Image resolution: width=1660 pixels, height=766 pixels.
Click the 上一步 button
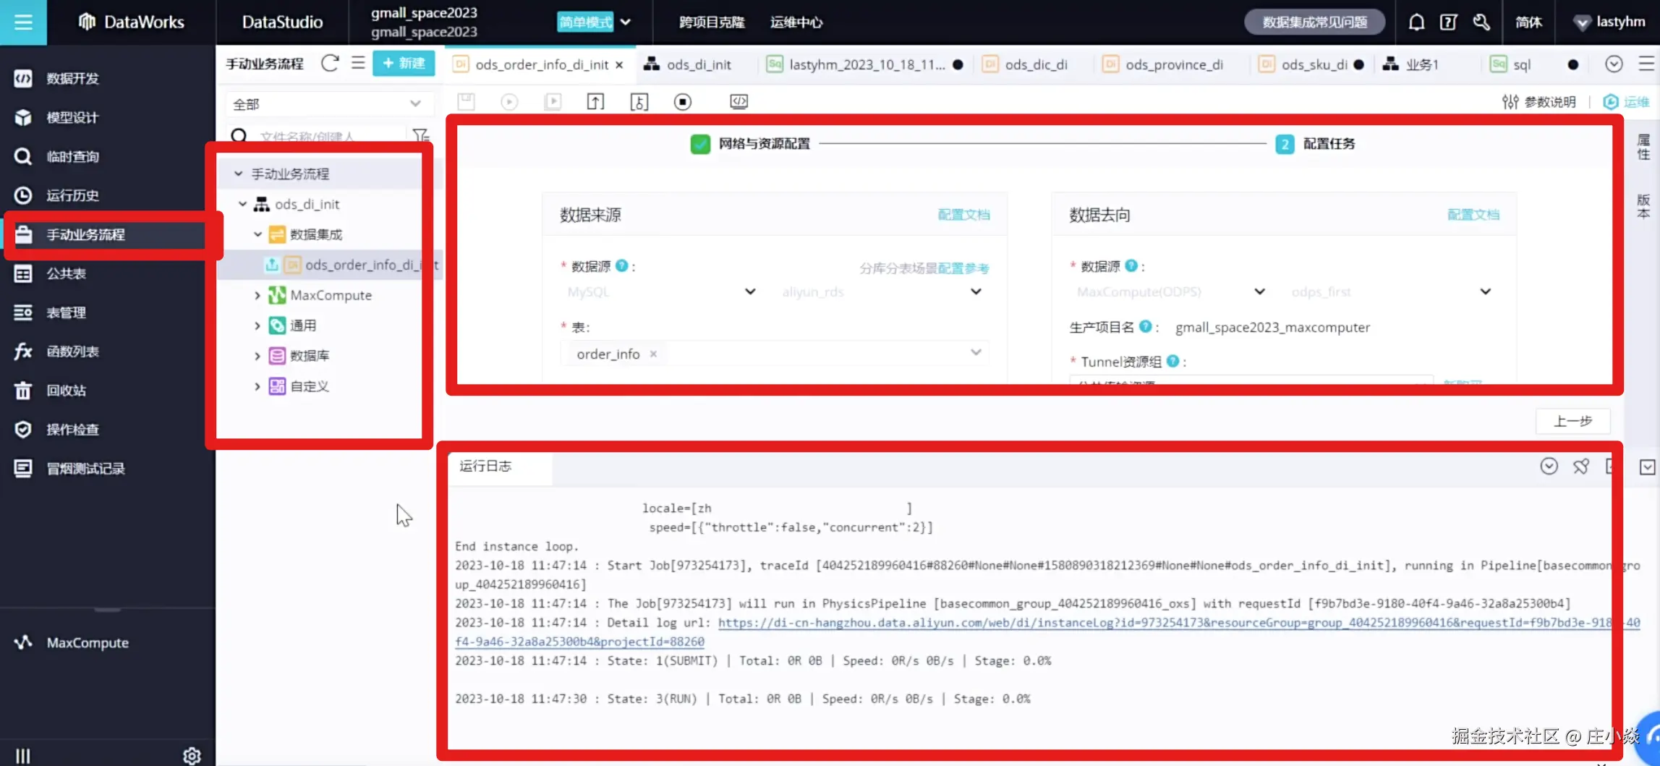pyautogui.click(x=1573, y=421)
